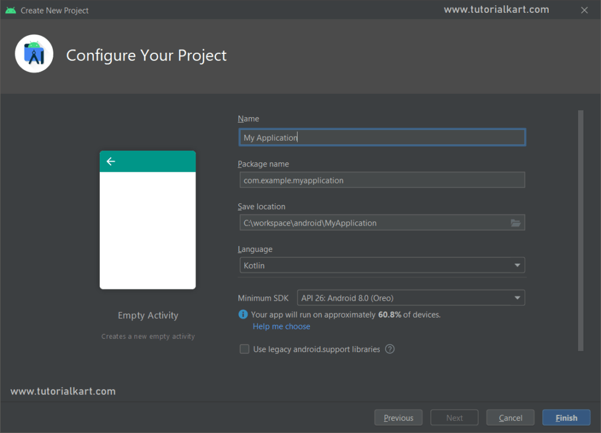
Task: Click the Empty Activity label text
Action: coord(147,315)
